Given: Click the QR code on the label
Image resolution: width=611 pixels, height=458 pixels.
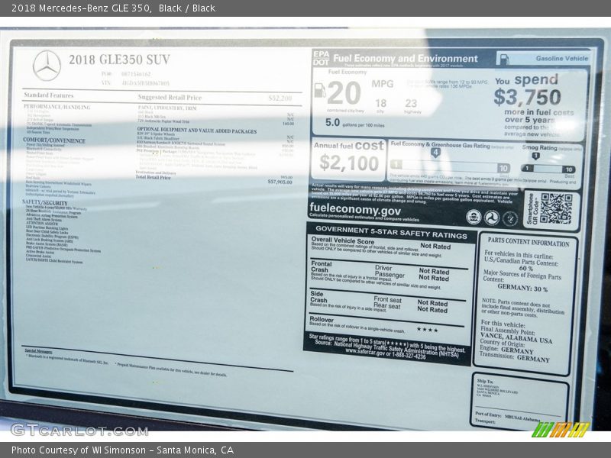Looking at the screenshot, I should pos(556,208).
